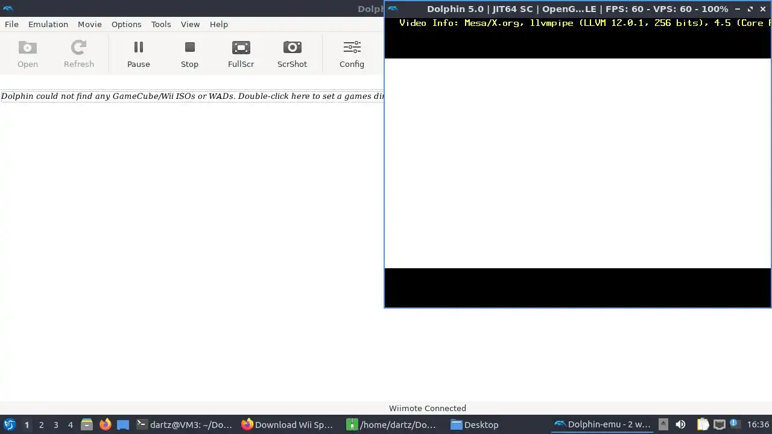Switch to the Desktop folder window

coord(475,424)
